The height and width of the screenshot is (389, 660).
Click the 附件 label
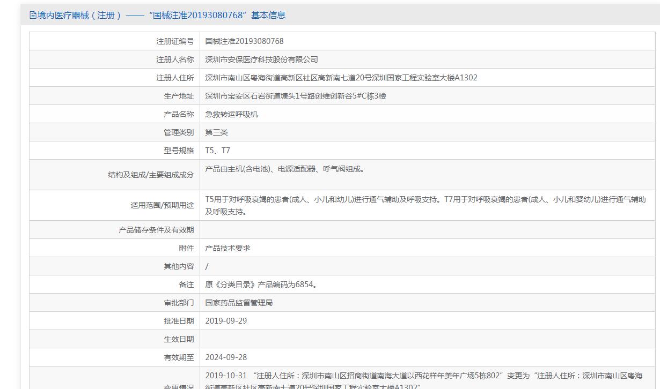[x=186, y=248]
